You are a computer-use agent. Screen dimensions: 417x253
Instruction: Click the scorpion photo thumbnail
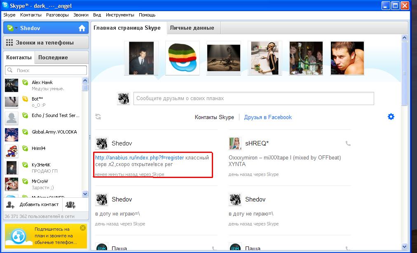tap(224, 58)
